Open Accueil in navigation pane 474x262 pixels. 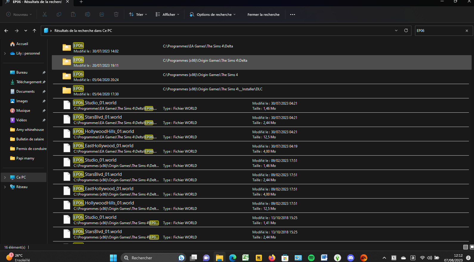[22, 44]
